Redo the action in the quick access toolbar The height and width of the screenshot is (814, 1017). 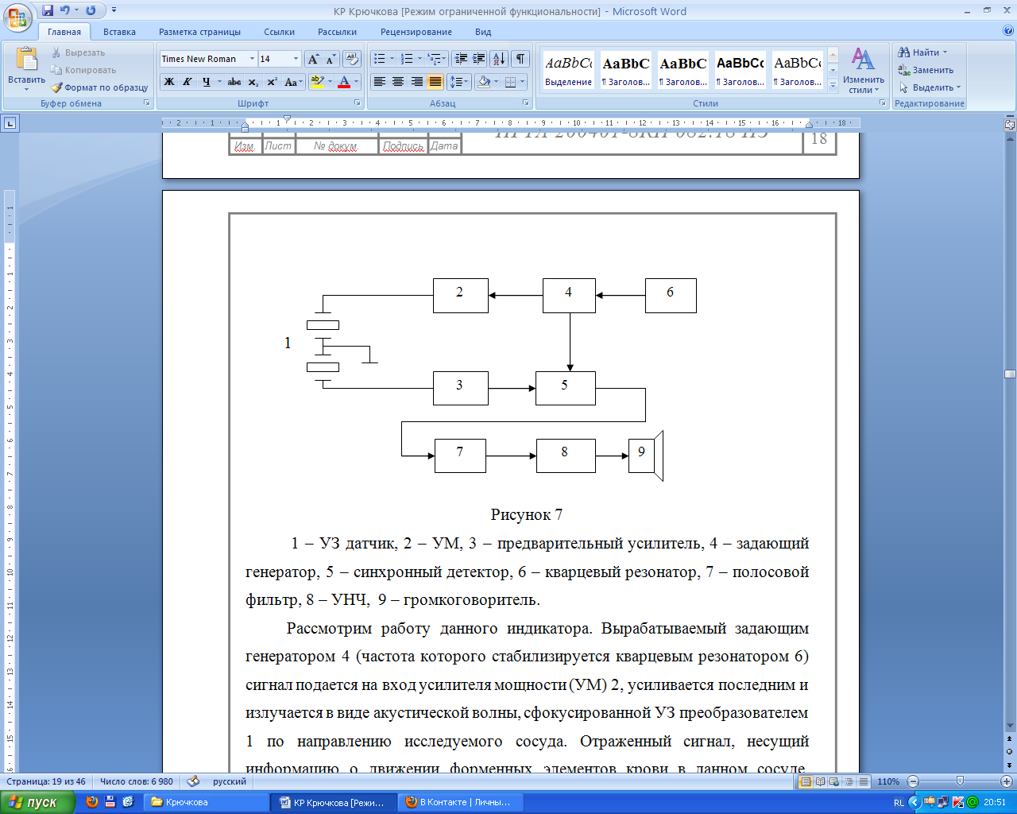[91, 10]
